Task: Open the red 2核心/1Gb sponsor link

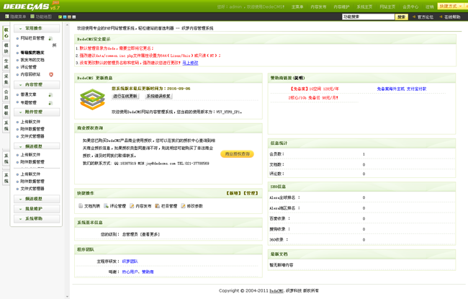Action: [x=313, y=98]
